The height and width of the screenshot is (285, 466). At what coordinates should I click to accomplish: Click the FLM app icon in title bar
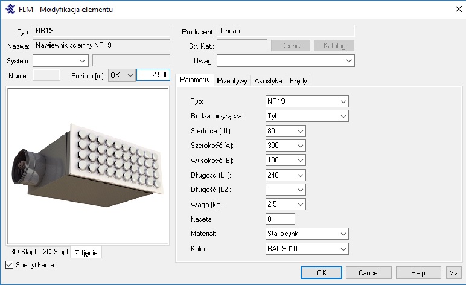(x=10, y=9)
